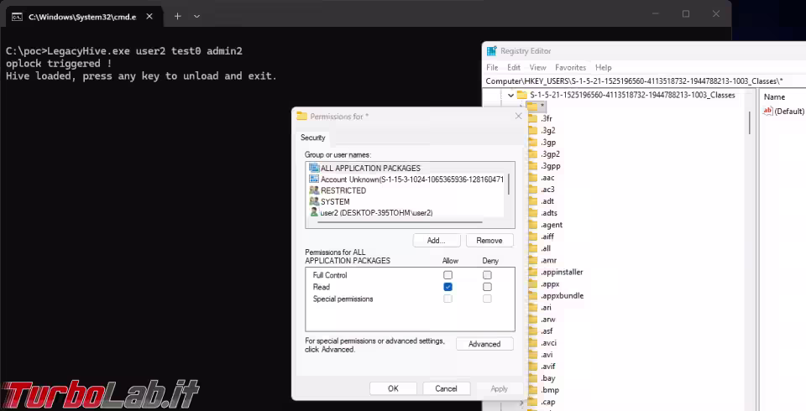
Task: Select the .amr registry key
Action: tap(548, 261)
